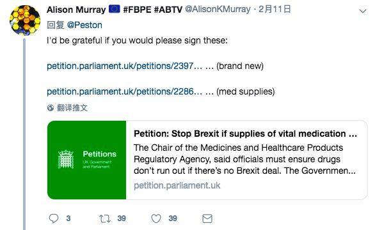Click the reply speech bubble icon

pos(54,218)
